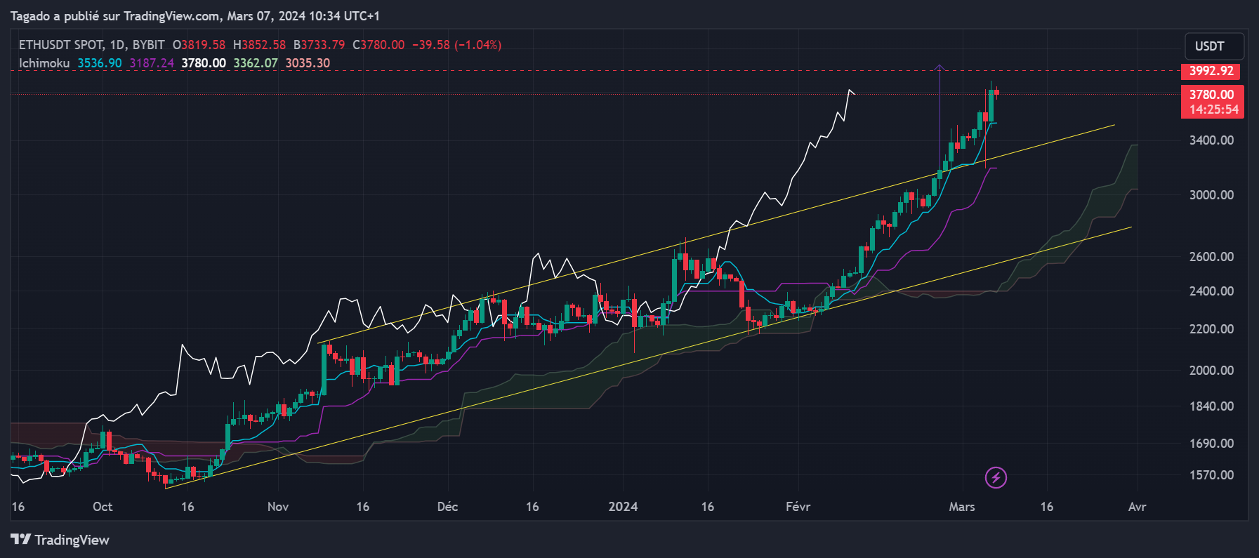The height and width of the screenshot is (558, 1259).
Task: Click the 2400.00 price axis label
Action: point(1211,291)
